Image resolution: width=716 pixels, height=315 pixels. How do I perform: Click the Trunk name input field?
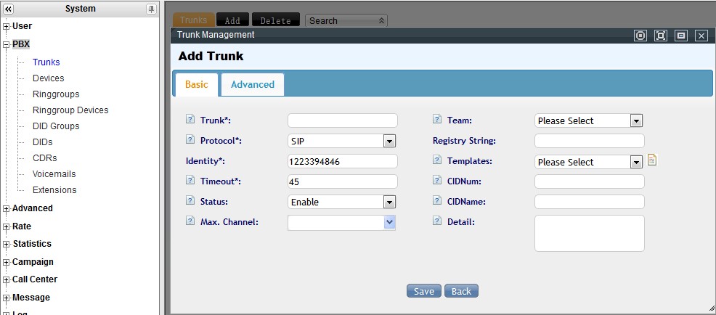342,120
